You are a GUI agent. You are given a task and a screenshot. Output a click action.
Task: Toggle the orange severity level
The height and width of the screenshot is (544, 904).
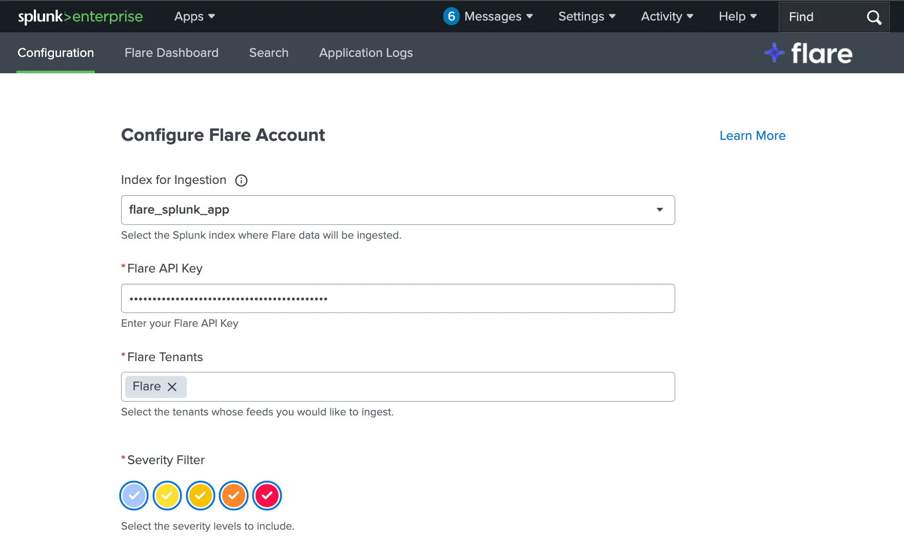point(234,495)
